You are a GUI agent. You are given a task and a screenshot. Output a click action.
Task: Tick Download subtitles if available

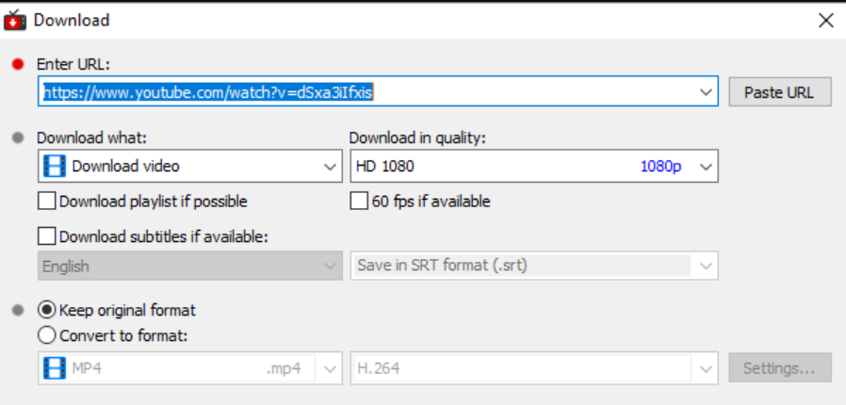click(x=47, y=236)
